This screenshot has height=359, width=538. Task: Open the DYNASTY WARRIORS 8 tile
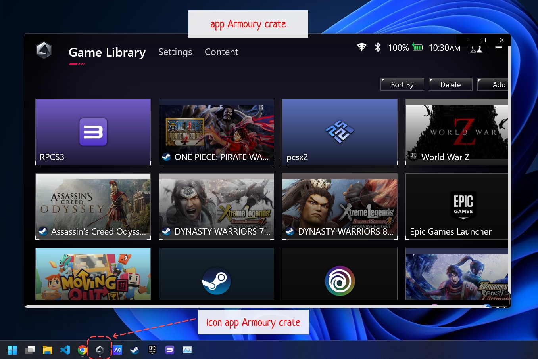(340, 206)
